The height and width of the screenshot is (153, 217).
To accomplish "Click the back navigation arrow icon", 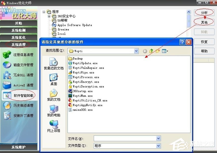I will point(145,51).
